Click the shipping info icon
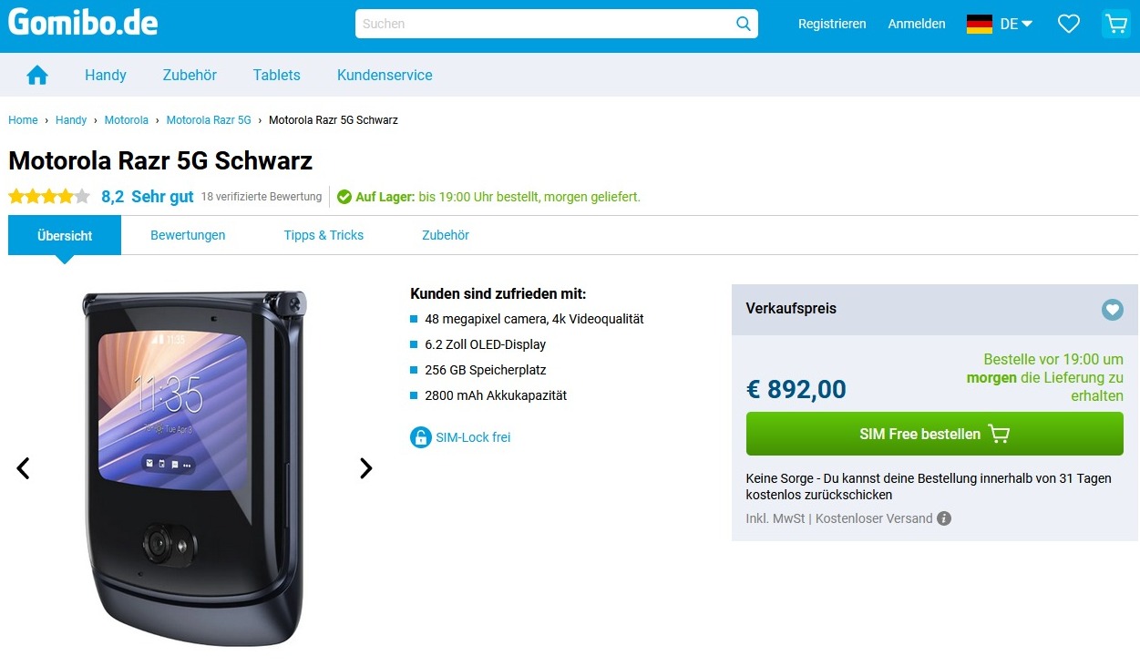This screenshot has width=1140, height=666. (x=944, y=518)
